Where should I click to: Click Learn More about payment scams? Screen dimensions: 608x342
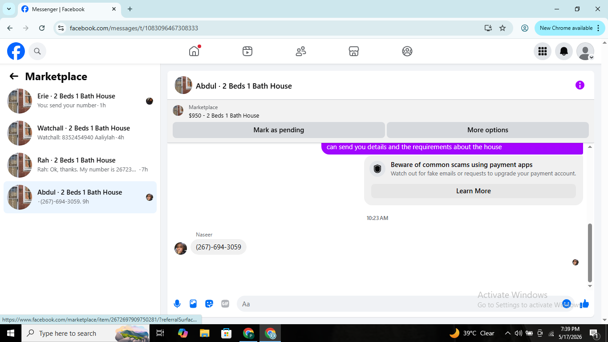[474, 191]
